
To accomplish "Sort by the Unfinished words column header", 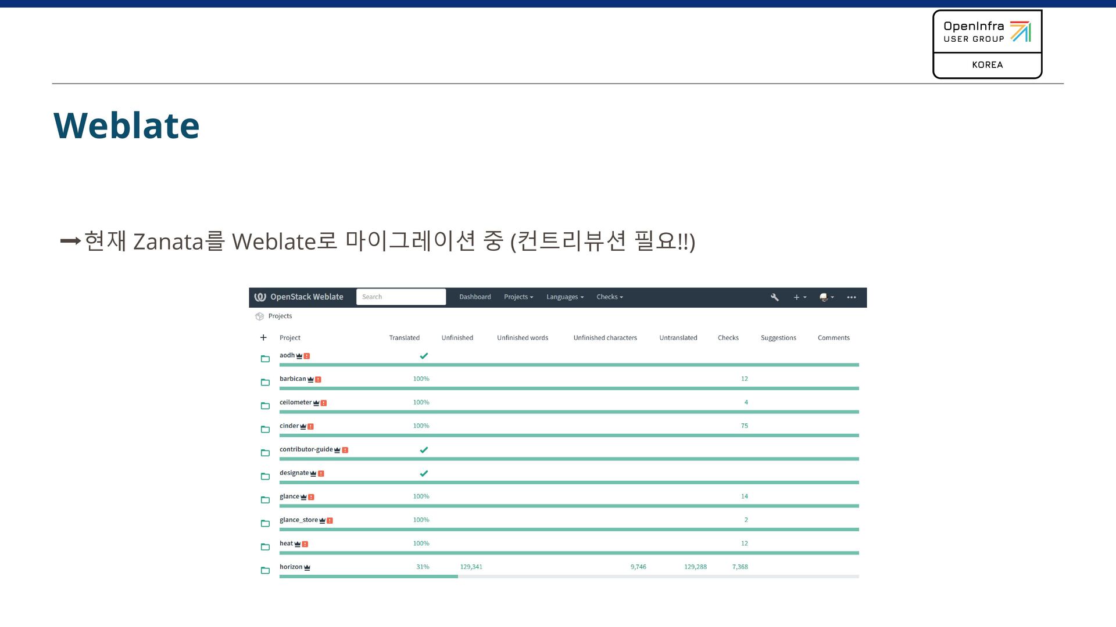I will (x=523, y=338).
